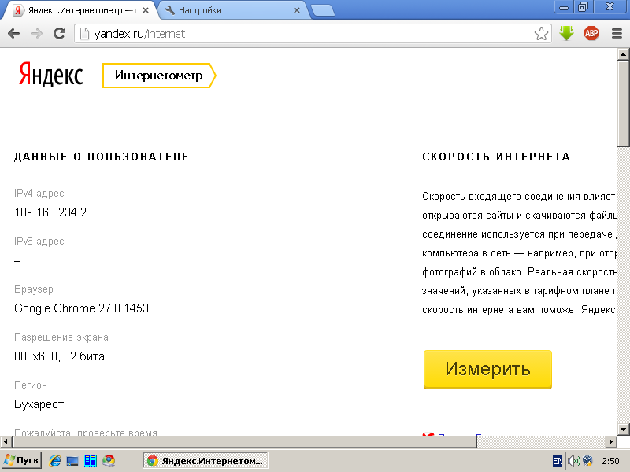The width and height of the screenshot is (630, 472).
Task: Click the Yandex logo
Action: point(50,75)
